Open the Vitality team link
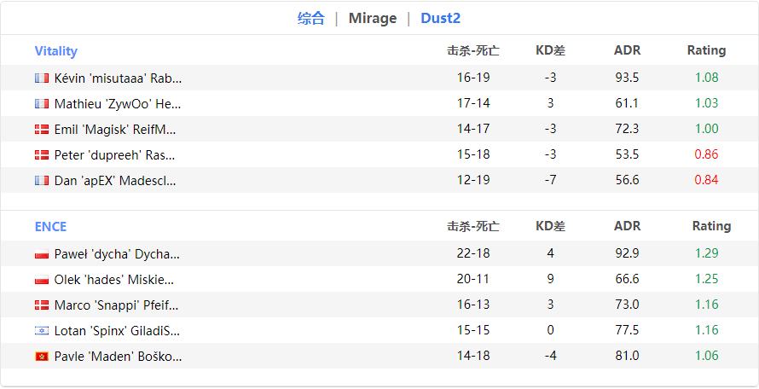The width and height of the screenshot is (759, 389). (56, 50)
